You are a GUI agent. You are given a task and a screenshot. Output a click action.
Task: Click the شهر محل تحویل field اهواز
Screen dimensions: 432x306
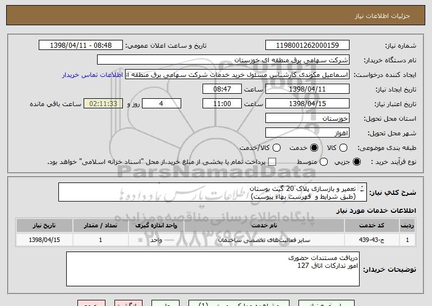(x=307, y=133)
